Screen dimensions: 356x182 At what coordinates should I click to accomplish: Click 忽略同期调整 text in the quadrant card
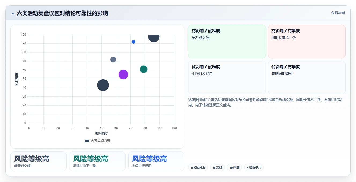click(x=282, y=74)
